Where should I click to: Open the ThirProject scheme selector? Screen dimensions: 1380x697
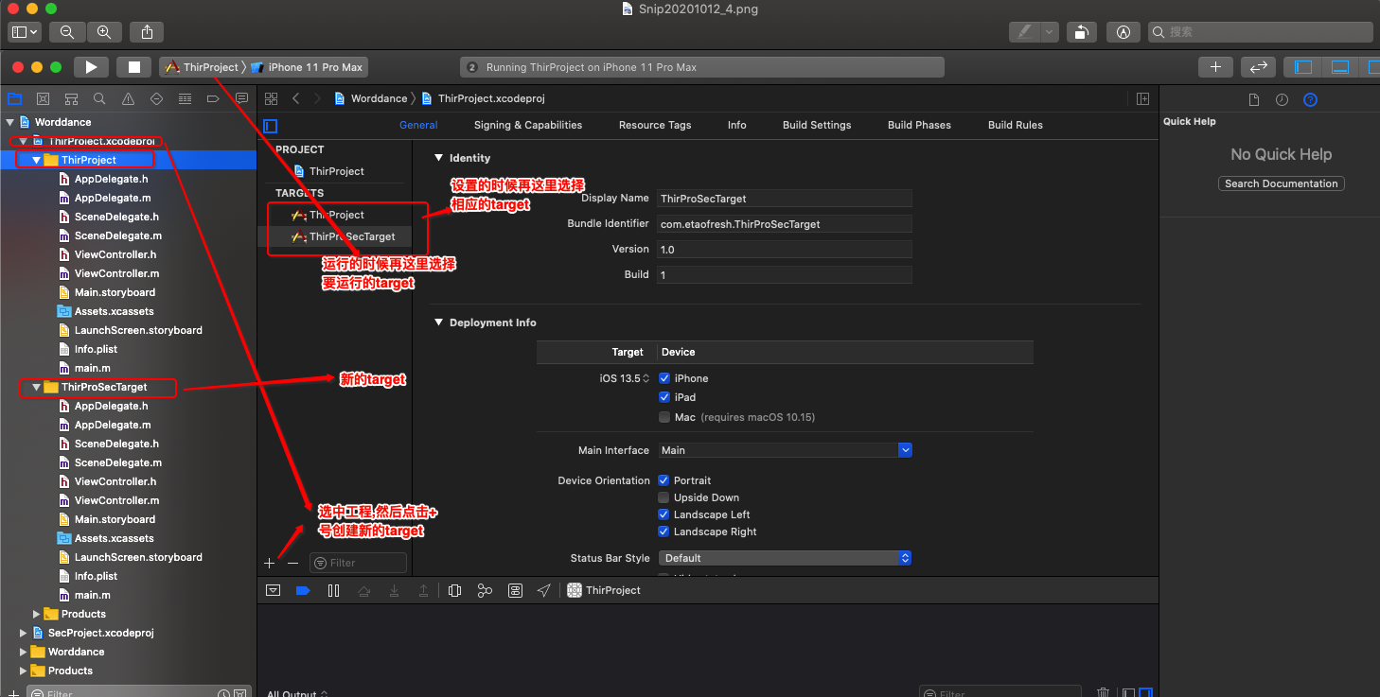coord(203,67)
